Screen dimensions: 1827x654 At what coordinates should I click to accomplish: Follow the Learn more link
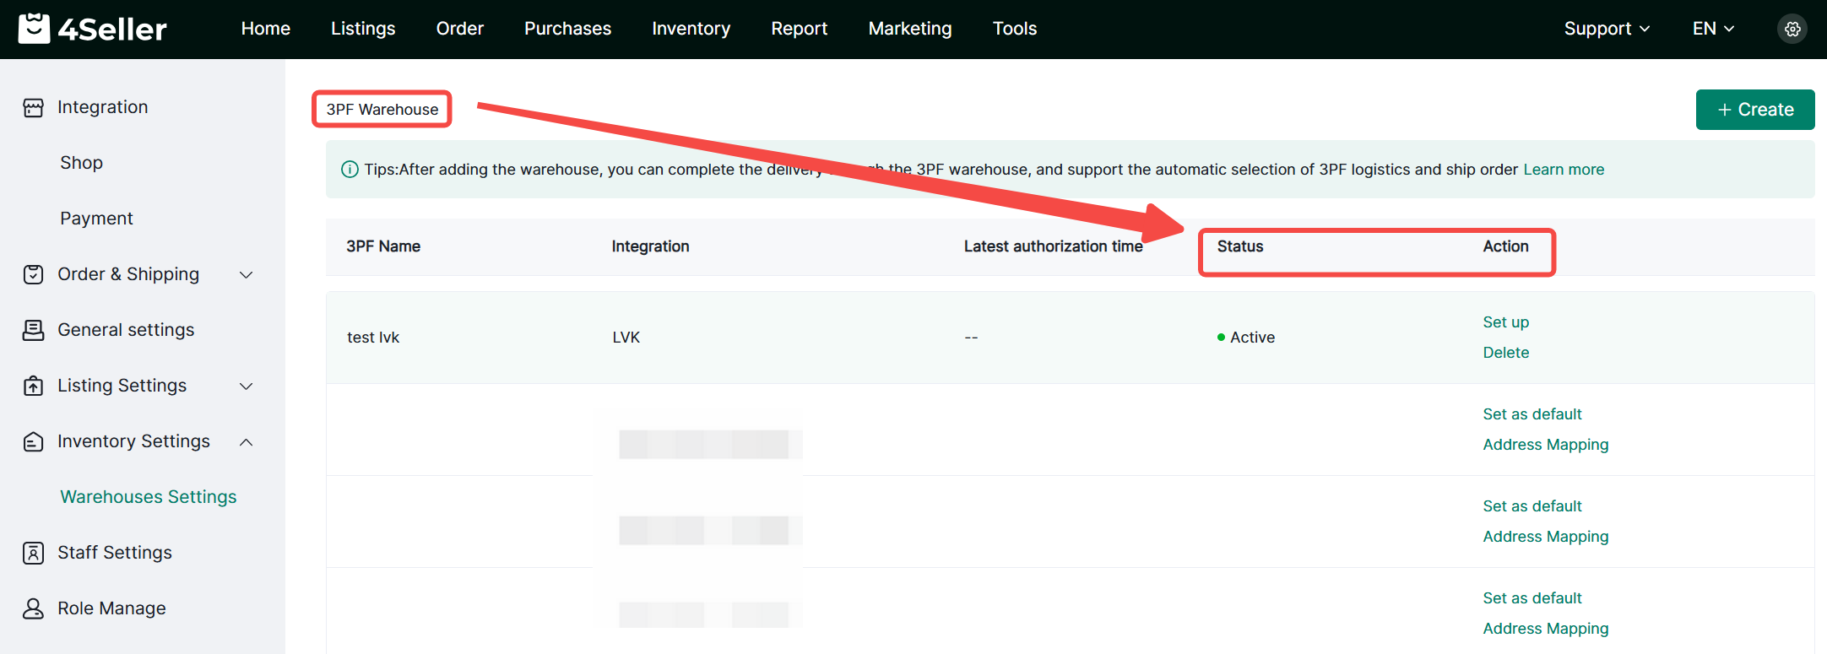[x=1564, y=170]
